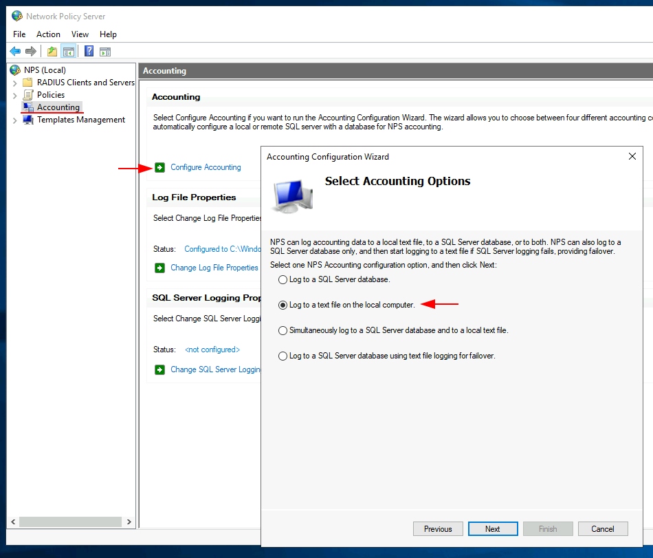Screen dimensions: 653x558
Task: Expand the Policies tree node
Action: [15, 96]
